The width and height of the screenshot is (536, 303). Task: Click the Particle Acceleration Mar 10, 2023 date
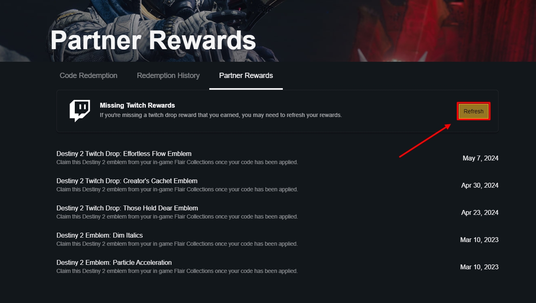pos(479,267)
